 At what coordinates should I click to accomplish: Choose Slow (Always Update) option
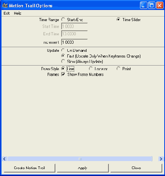pos(63,61)
